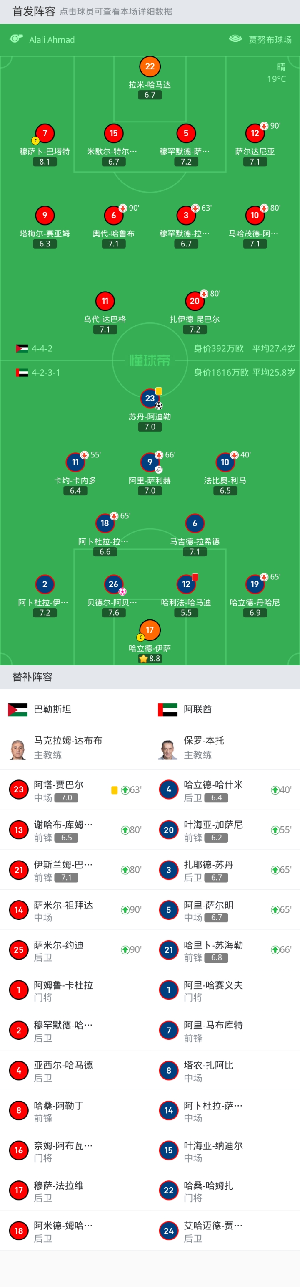300x1287 pixels.
Task: Tap goalkeeper 哈立德-伊萨 number 17 badge
Action: click(150, 630)
